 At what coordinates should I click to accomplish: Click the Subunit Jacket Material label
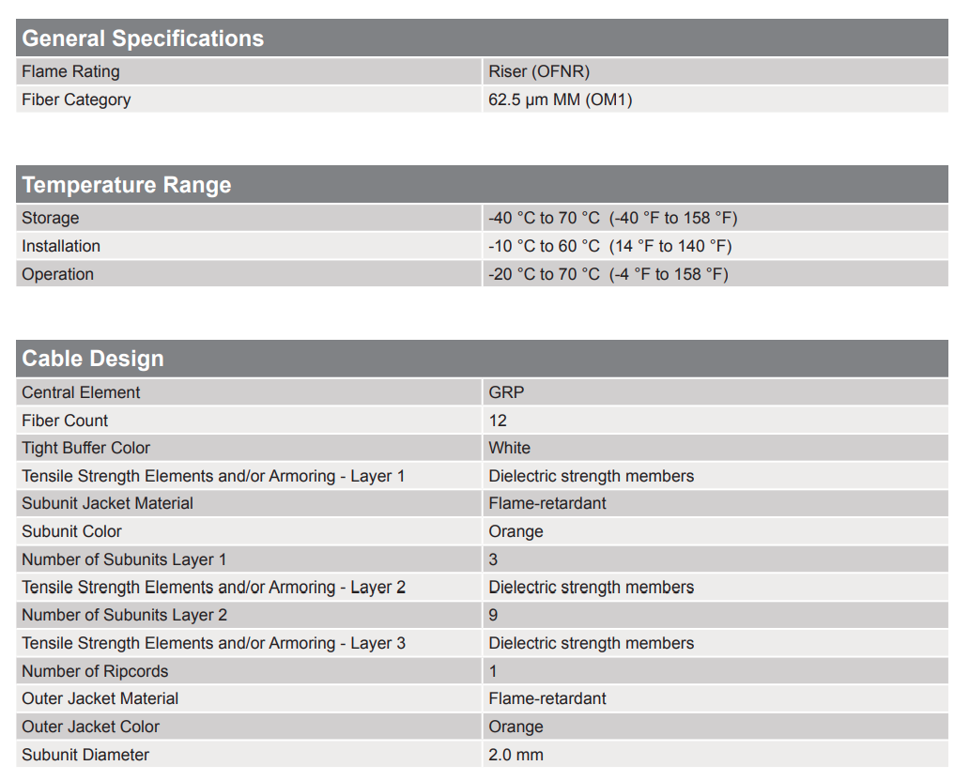coord(107,503)
